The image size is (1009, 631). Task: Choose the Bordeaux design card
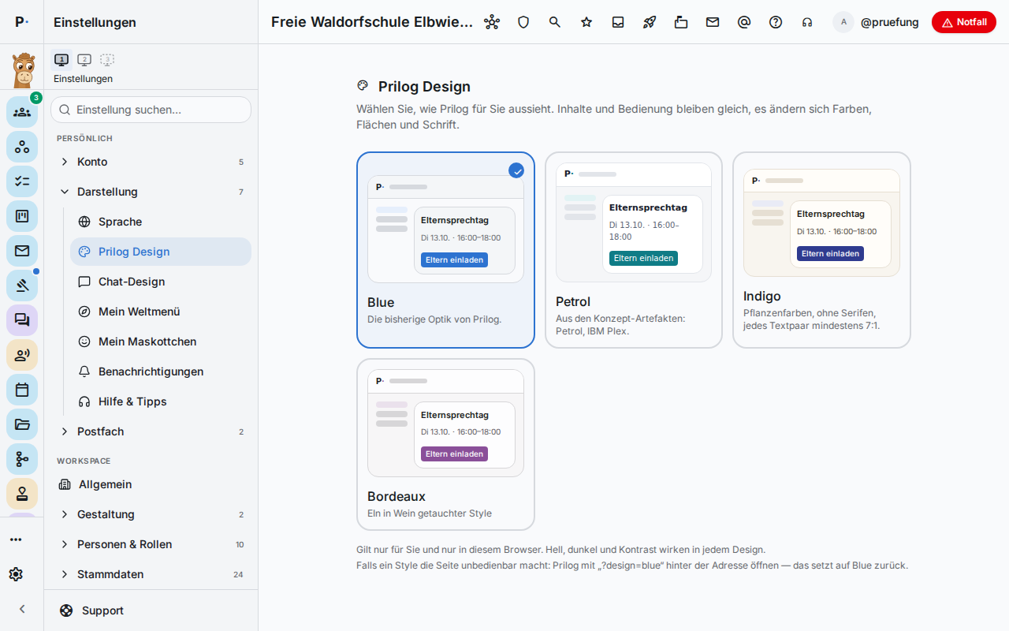point(445,444)
